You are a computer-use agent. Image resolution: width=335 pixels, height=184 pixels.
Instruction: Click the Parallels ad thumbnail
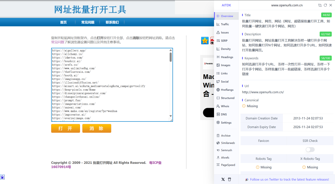tap(208, 64)
